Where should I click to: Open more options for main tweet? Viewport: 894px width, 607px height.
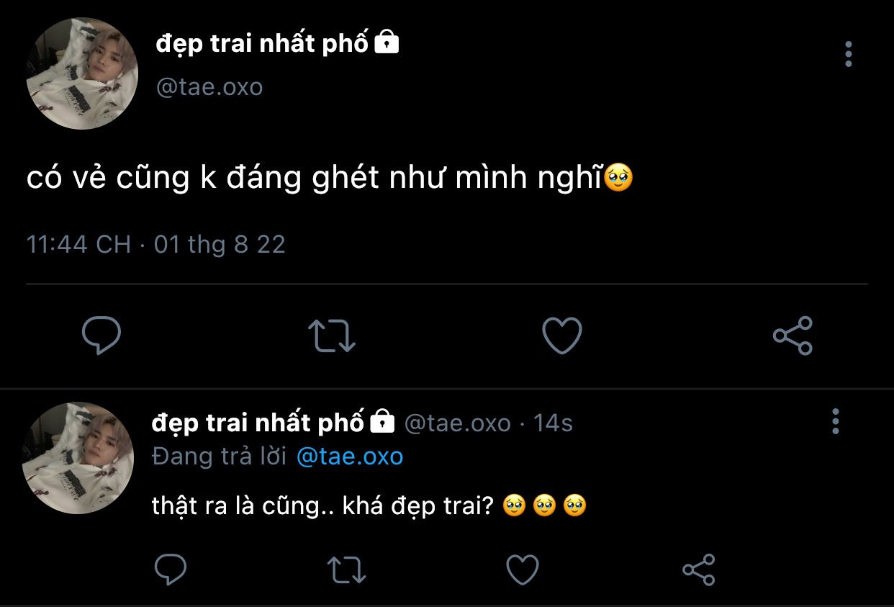click(x=849, y=54)
